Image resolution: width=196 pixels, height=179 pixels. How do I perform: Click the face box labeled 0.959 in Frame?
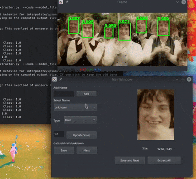click(x=109, y=32)
